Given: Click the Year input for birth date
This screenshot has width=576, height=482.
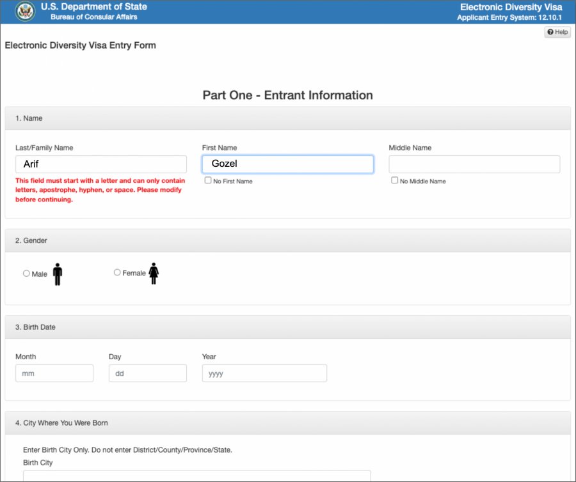Looking at the screenshot, I should [x=264, y=373].
